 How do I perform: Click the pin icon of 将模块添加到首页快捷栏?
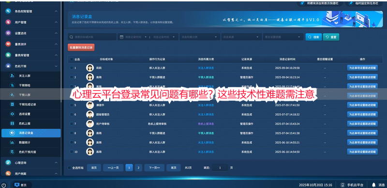pos(302,3)
